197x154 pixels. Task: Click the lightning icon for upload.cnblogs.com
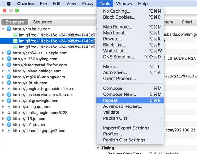[x=9, y=71]
